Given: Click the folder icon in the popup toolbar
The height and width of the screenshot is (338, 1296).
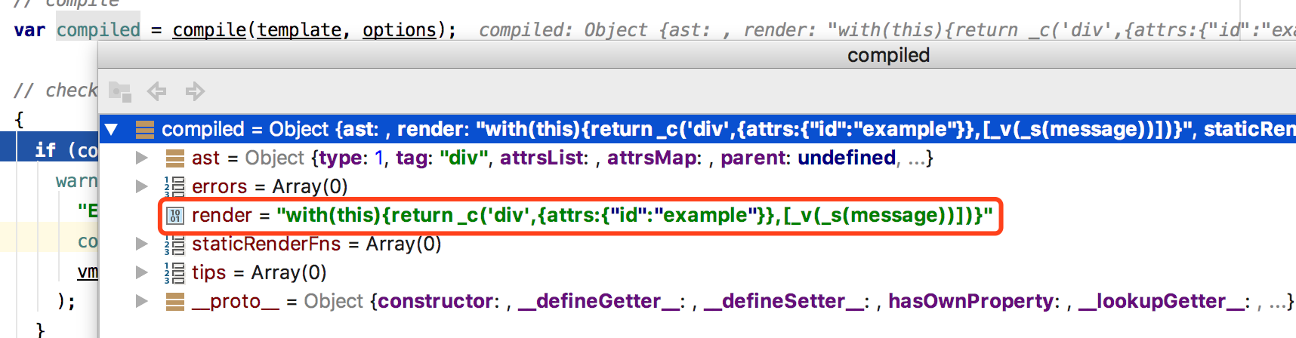Looking at the screenshot, I should pyautogui.click(x=119, y=92).
